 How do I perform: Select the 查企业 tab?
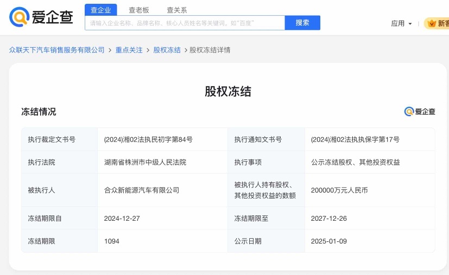pos(101,10)
